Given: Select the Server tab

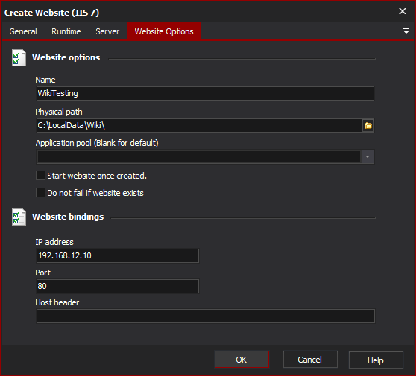Looking at the screenshot, I should point(107,31).
